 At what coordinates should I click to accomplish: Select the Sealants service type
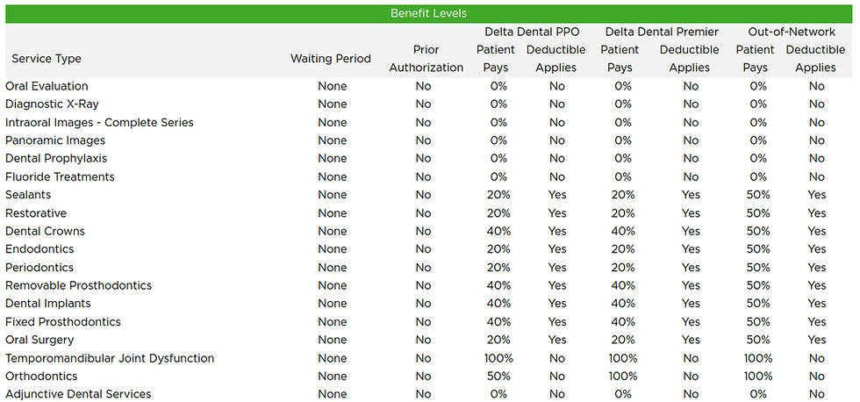[28, 195]
